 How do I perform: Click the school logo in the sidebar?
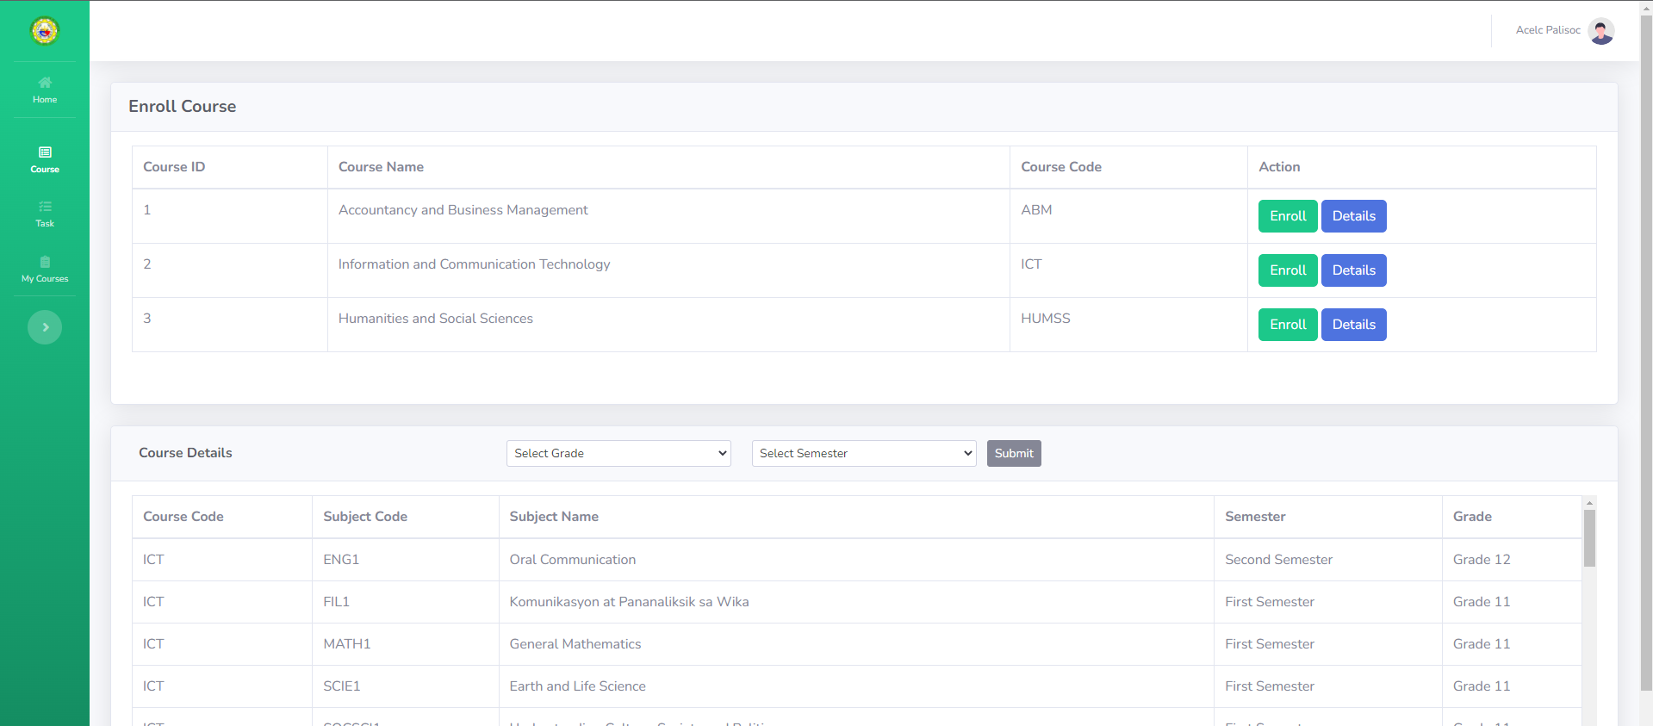pos(45,31)
